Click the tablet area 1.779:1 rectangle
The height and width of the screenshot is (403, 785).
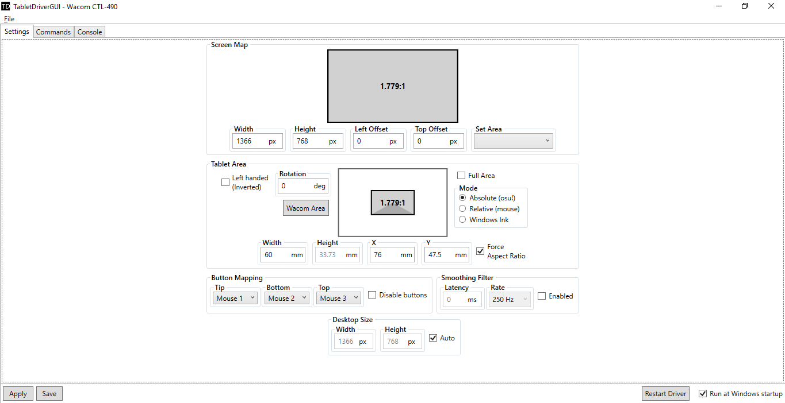tap(393, 203)
